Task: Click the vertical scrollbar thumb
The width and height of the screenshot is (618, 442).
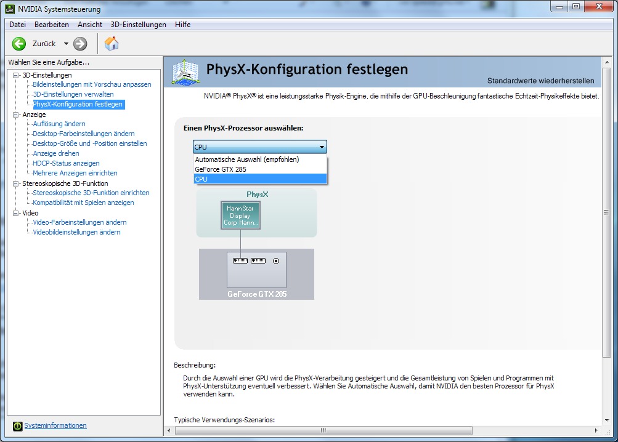Action: (x=607, y=212)
